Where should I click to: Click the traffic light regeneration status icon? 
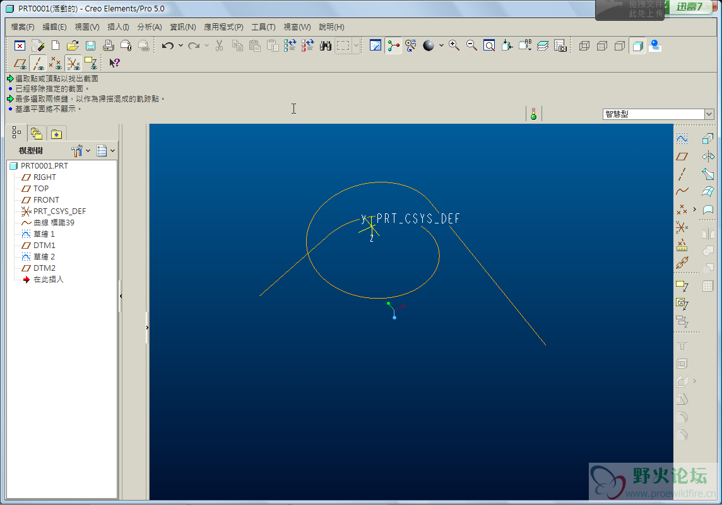[x=534, y=114]
